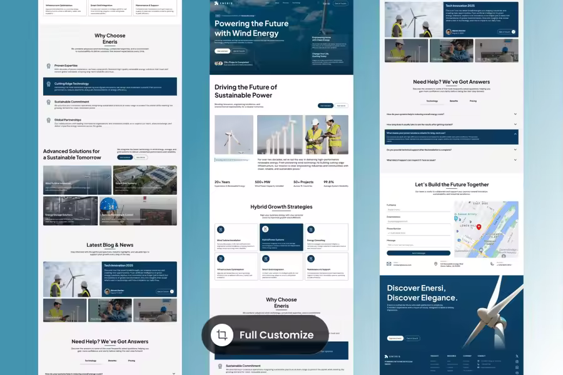This screenshot has height=375, width=563.
Task: Open the Hybrid Power Systems highlighted card
Action: tap(281, 237)
